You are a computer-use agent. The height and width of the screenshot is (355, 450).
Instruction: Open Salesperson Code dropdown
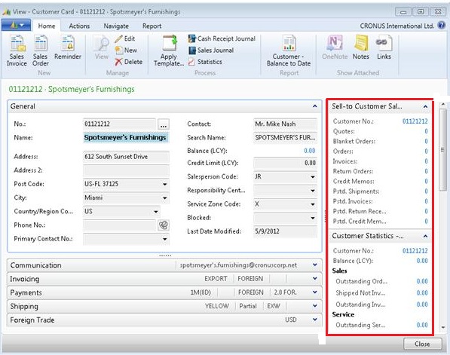coord(313,177)
